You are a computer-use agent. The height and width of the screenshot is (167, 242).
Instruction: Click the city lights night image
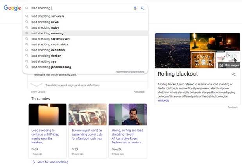(172, 51)
